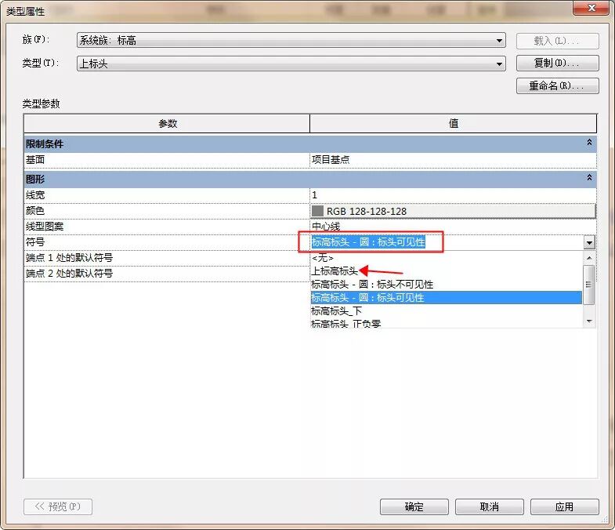Click the dropdown list scrollbar thumb
The image size is (615, 530).
point(588,285)
